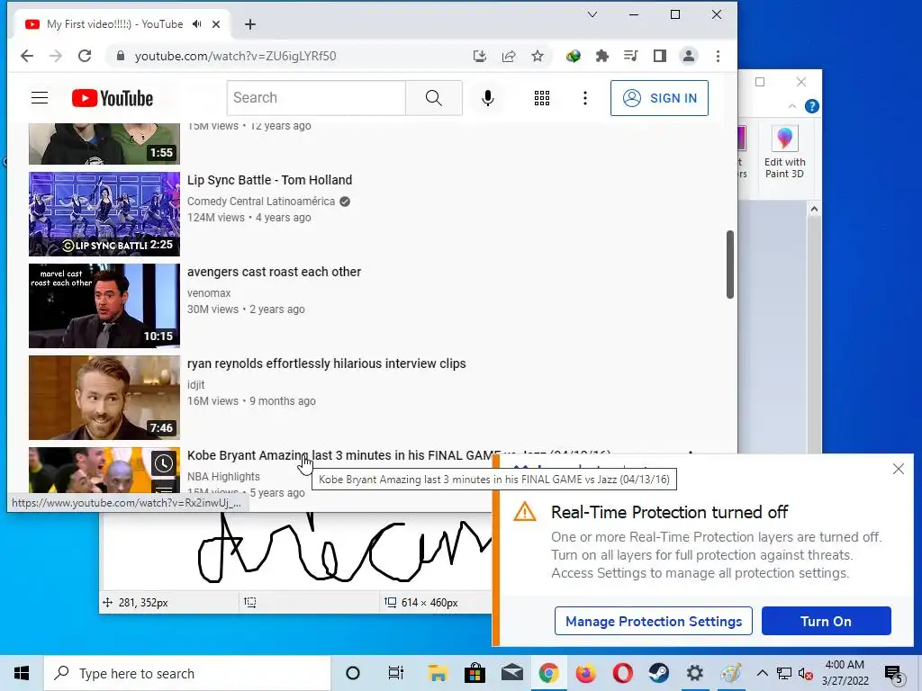Collapse the Paint ribbon with the chevron
922x691 pixels.
coord(792,106)
